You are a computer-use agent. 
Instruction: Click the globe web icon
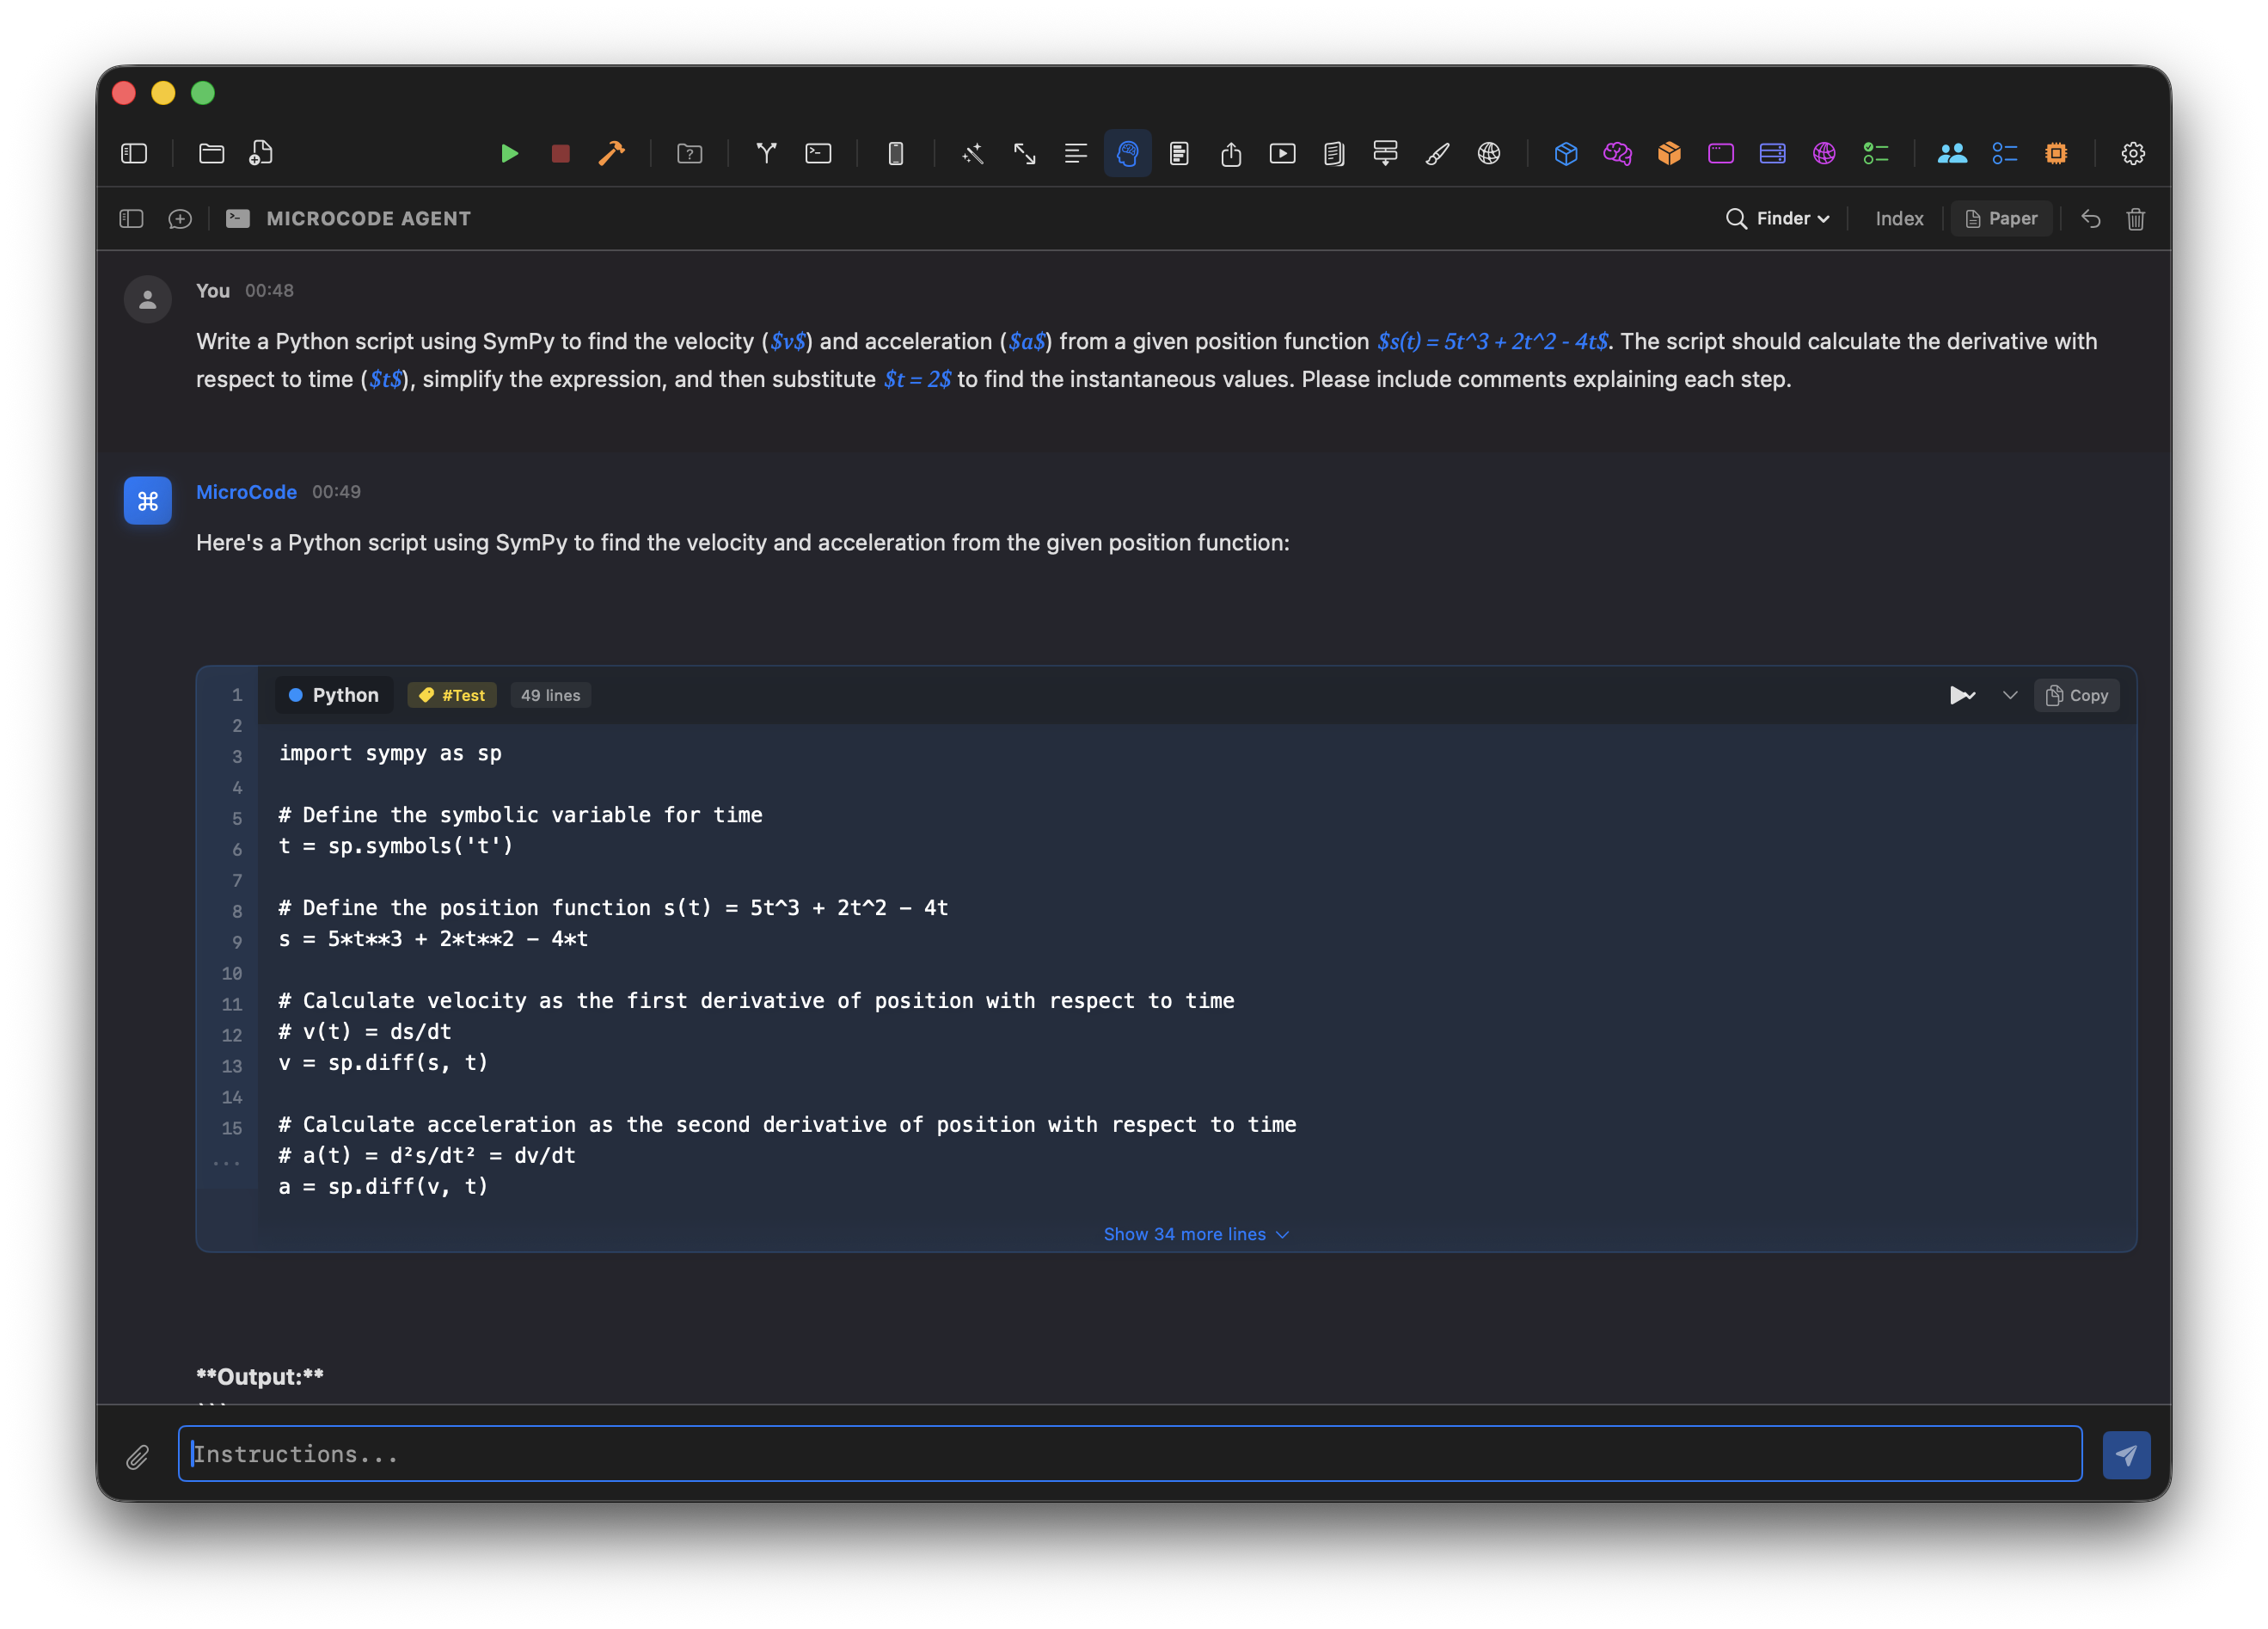coord(1488,153)
